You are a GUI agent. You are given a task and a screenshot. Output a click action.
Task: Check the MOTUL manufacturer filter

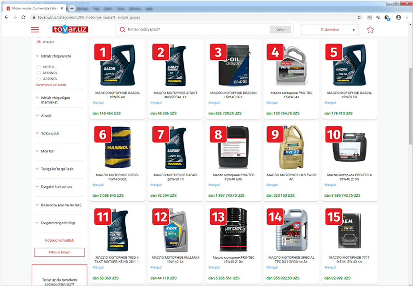(39, 67)
